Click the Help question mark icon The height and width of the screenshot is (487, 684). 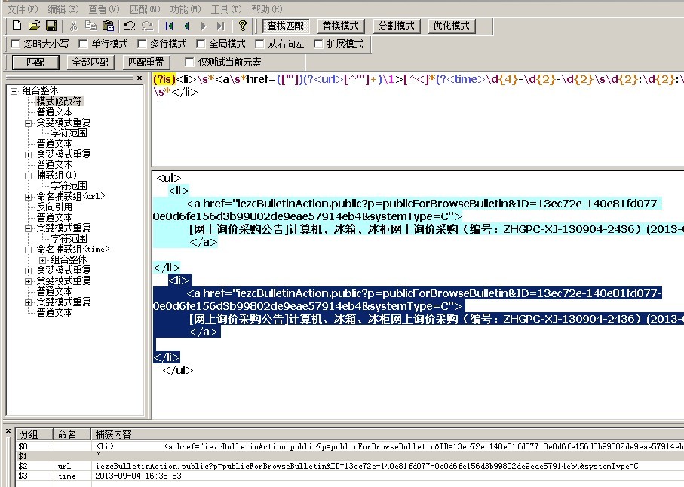click(x=243, y=26)
